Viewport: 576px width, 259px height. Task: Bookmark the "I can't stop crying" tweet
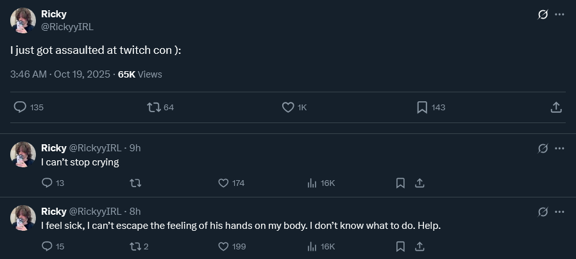click(x=400, y=183)
